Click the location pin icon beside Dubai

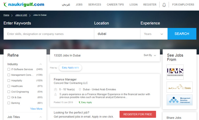click(x=80, y=89)
